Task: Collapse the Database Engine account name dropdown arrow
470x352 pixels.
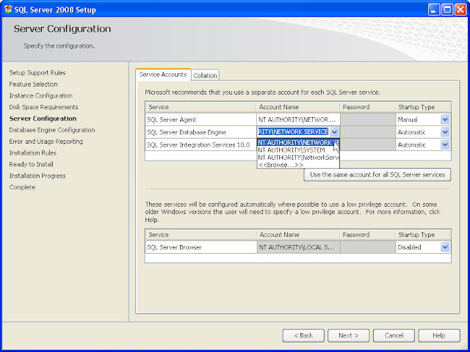Action: coord(335,132)
